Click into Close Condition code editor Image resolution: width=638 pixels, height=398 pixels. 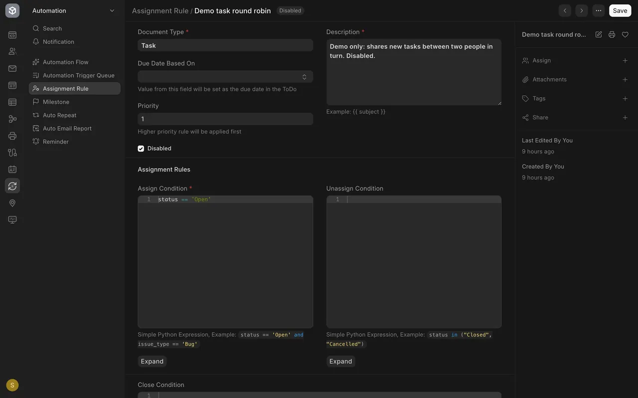pos(319,395)
